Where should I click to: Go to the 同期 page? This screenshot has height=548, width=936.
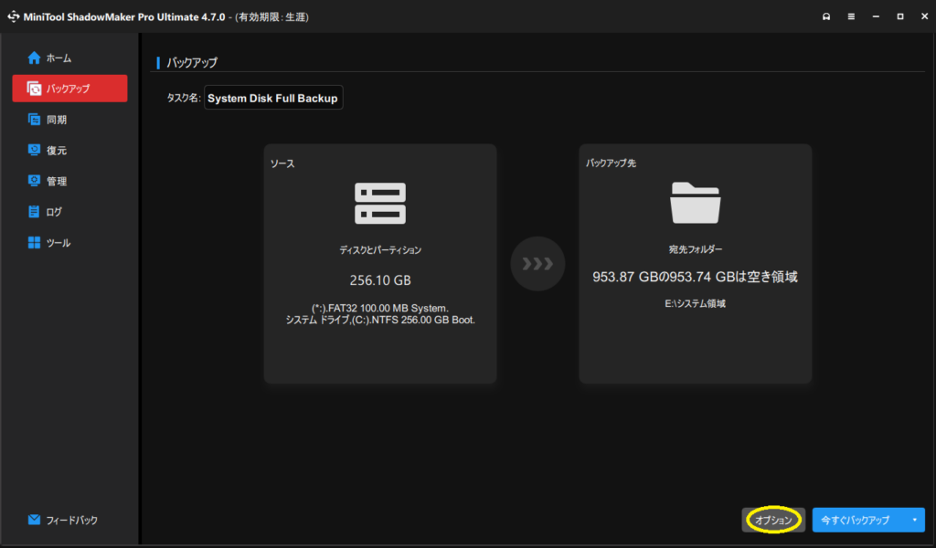tap(69, 120)
